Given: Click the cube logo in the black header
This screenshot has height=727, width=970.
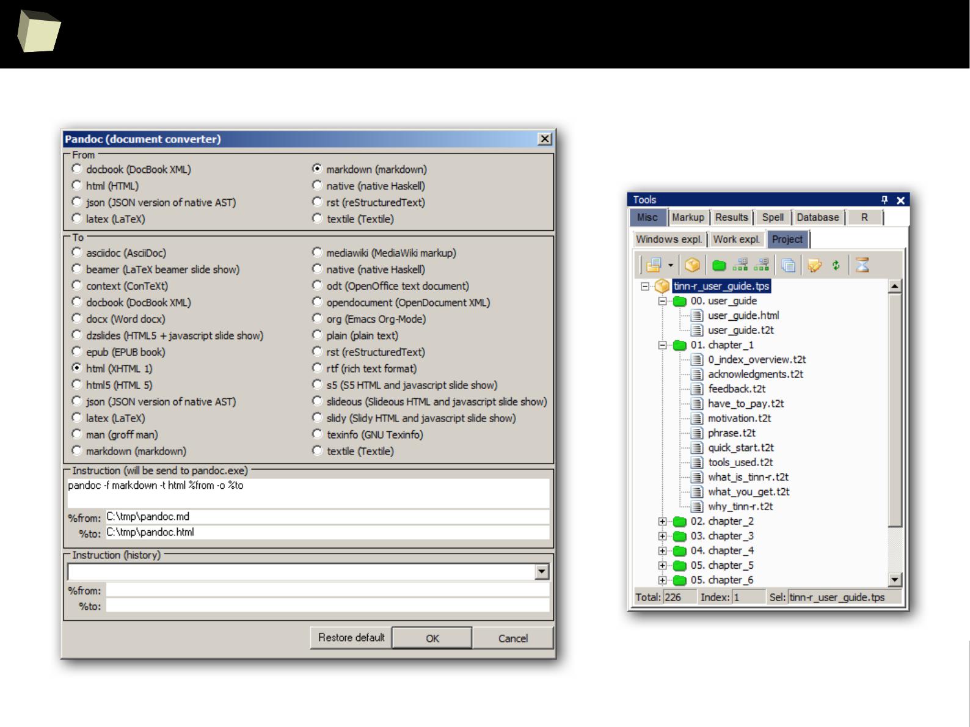Looking at the screenshot, I should pos(39,31).
